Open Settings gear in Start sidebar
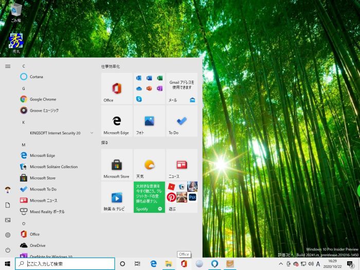Screen dimensions: 360x270 pos(8,235)
